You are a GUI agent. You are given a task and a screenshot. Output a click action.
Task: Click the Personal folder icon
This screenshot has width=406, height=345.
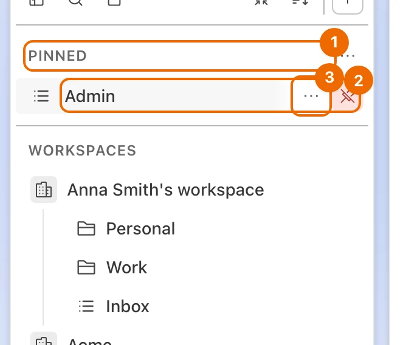tap(86, 228)
